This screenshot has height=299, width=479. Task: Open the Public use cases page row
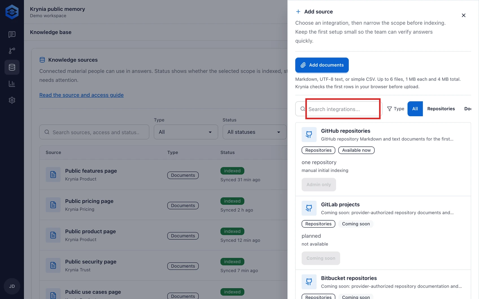164,290
